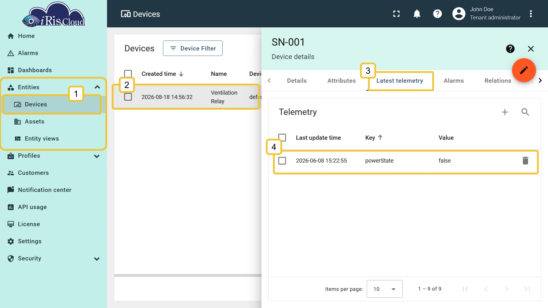Open user menu three-dot icon
The width and height of the screenshot is (548, 308).
click(531, 14)
